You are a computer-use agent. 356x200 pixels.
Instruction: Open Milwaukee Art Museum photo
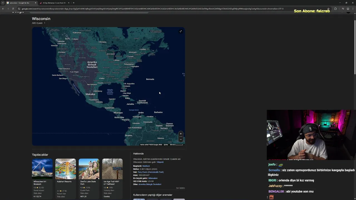(x=42, y=169)
